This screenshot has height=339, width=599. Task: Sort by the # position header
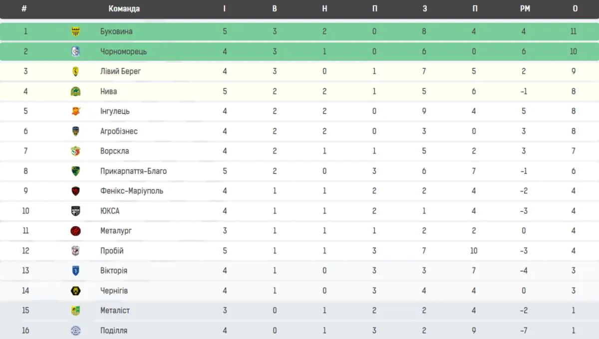24,8
